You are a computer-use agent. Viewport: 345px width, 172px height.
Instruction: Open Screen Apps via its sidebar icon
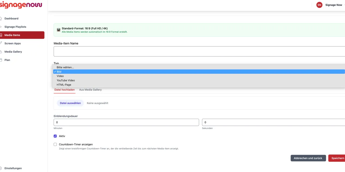1,43
